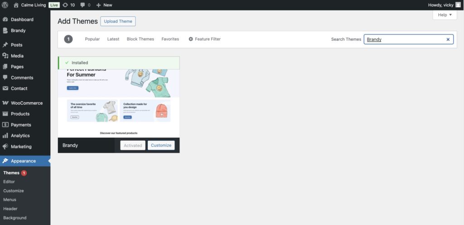Viewport: 464px width, 225px height.
Task: Click the theme count badge 1
Action: click(x=68, y=39)
